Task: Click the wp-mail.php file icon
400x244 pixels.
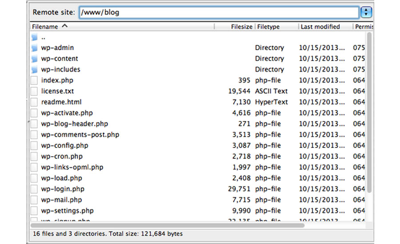Action: point(34,200)
